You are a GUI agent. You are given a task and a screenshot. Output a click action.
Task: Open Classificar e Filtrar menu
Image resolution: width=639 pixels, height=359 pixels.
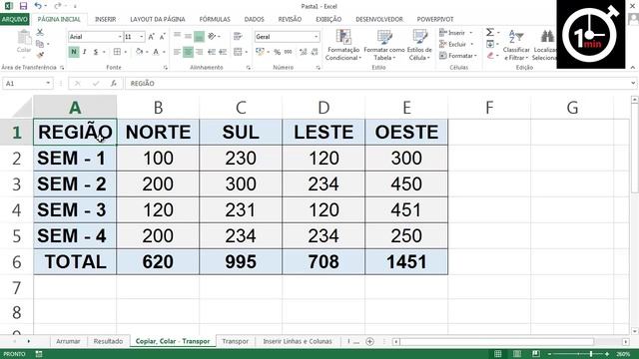tap(516, 45)
